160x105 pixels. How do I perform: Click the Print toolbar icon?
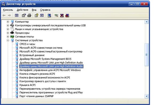(29, 15)
